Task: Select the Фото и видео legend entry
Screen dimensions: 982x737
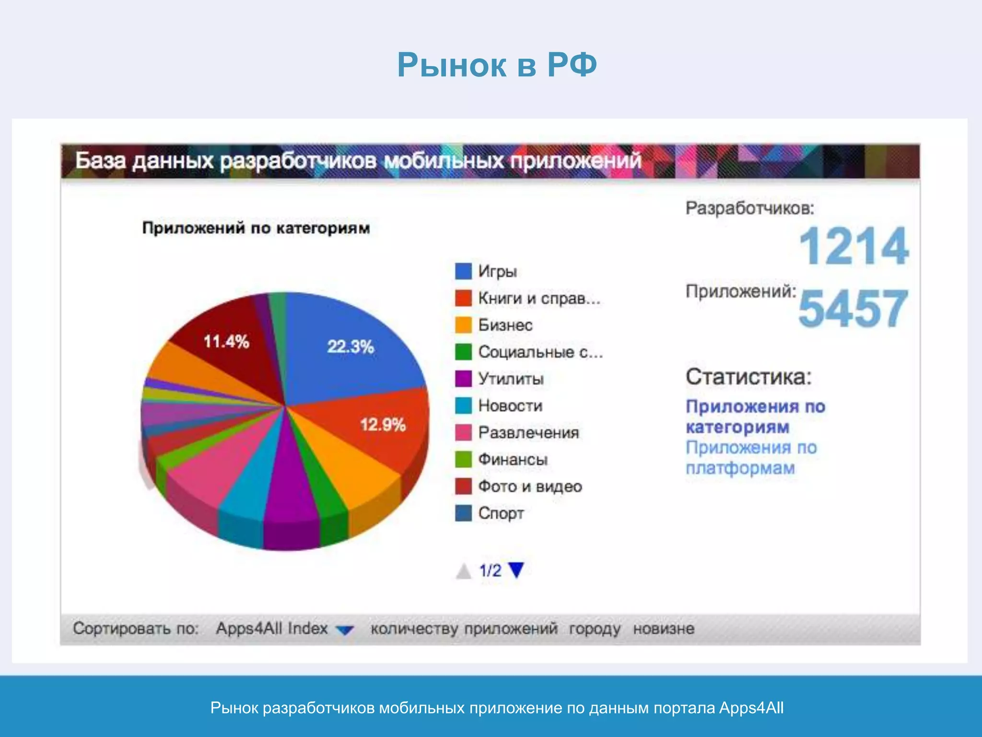Action: tap(518, 486)
